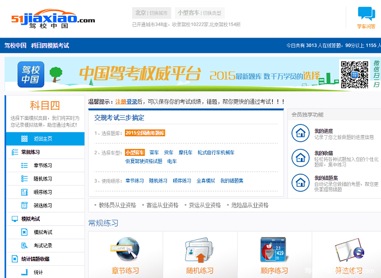Choose 货车 vehicle type

[169, 152]
